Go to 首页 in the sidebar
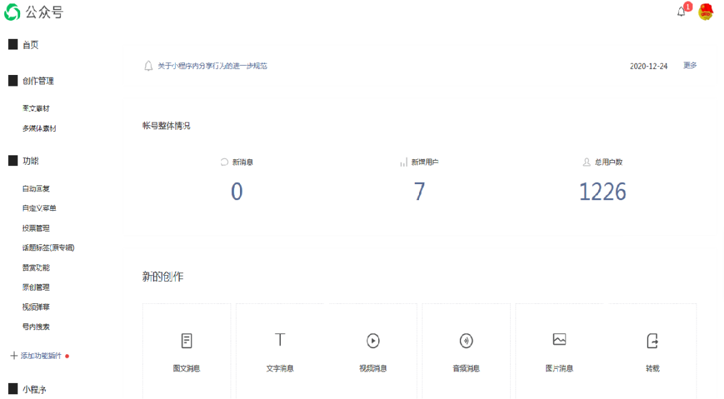Viewport: 724px width, 399px height. point(30,45)
